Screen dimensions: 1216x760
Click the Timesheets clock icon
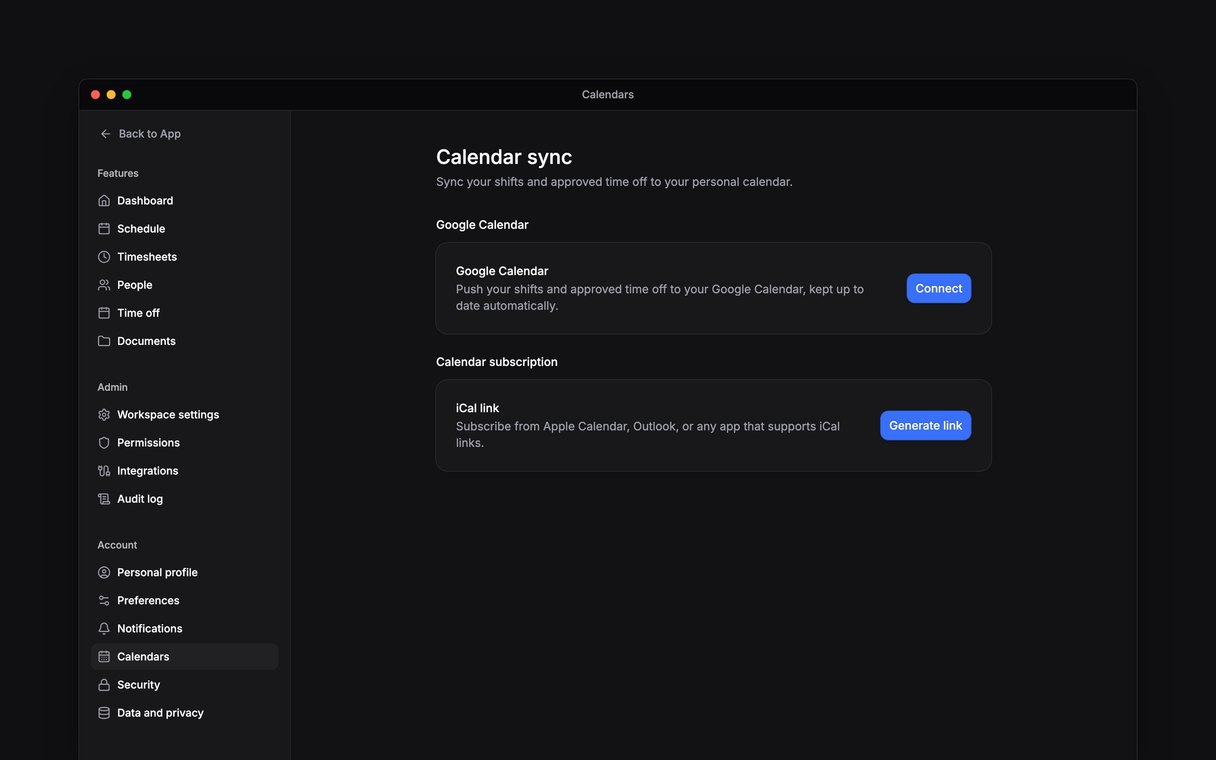(104, 257)
